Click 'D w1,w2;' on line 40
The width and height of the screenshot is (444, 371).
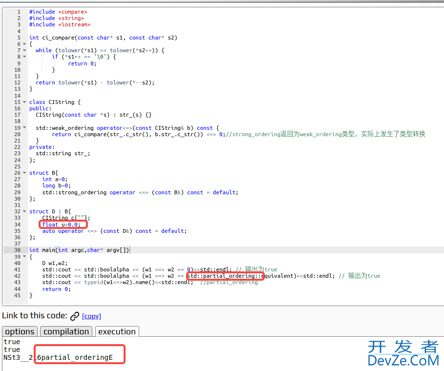pos(55,263)
